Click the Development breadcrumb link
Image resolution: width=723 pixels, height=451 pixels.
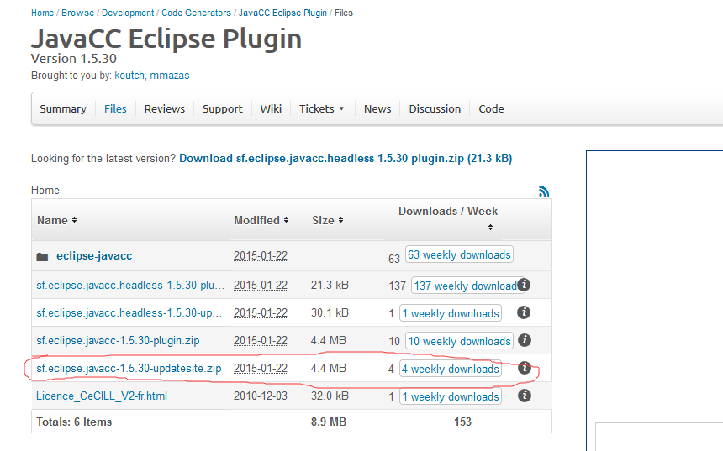pyautogui.click(x=128, y=13)
